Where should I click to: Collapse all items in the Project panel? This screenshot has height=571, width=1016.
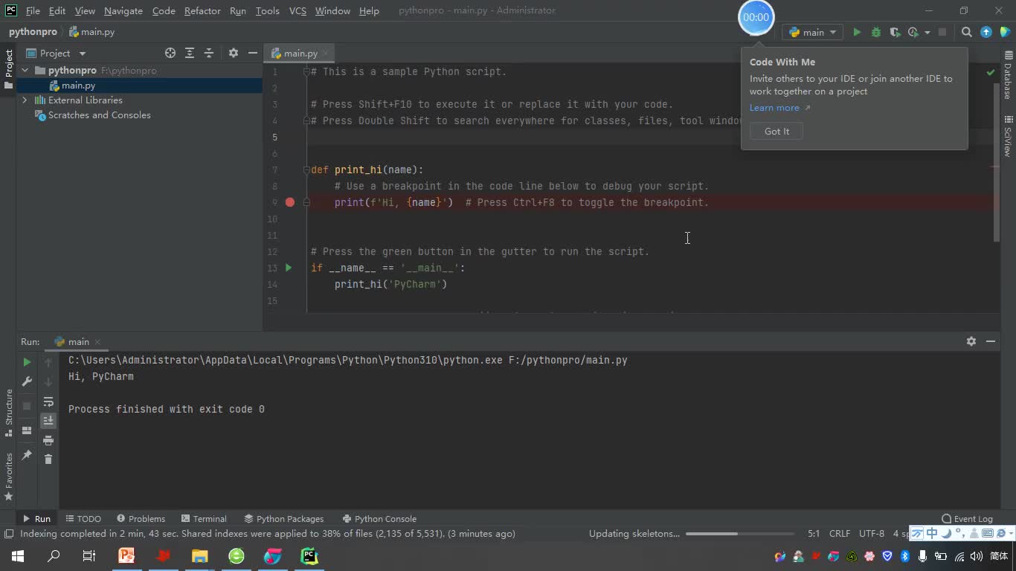(209, 53)
